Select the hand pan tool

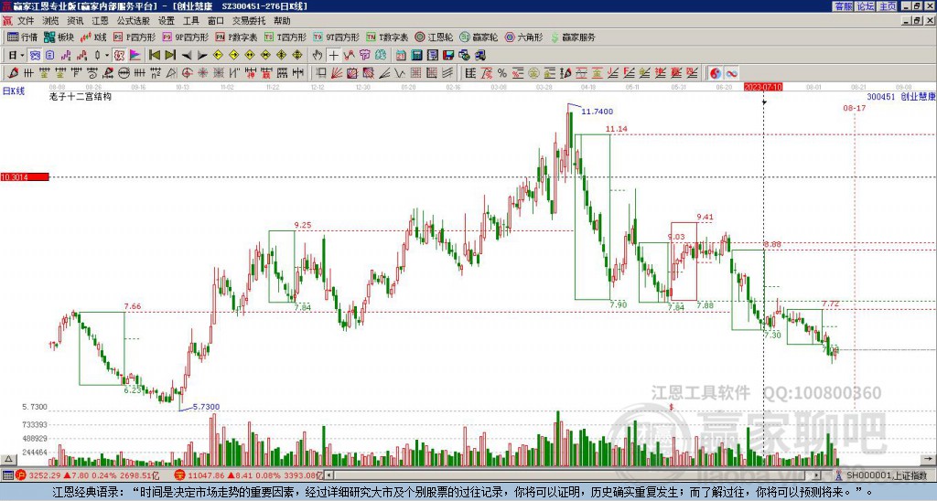318,56
